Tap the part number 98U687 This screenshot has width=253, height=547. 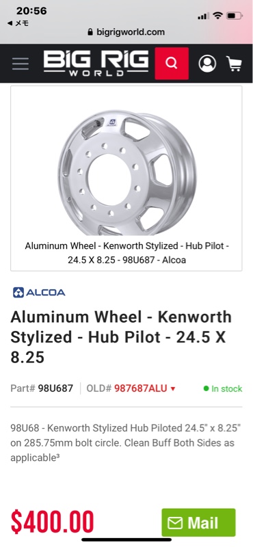(x=55, y=388)
